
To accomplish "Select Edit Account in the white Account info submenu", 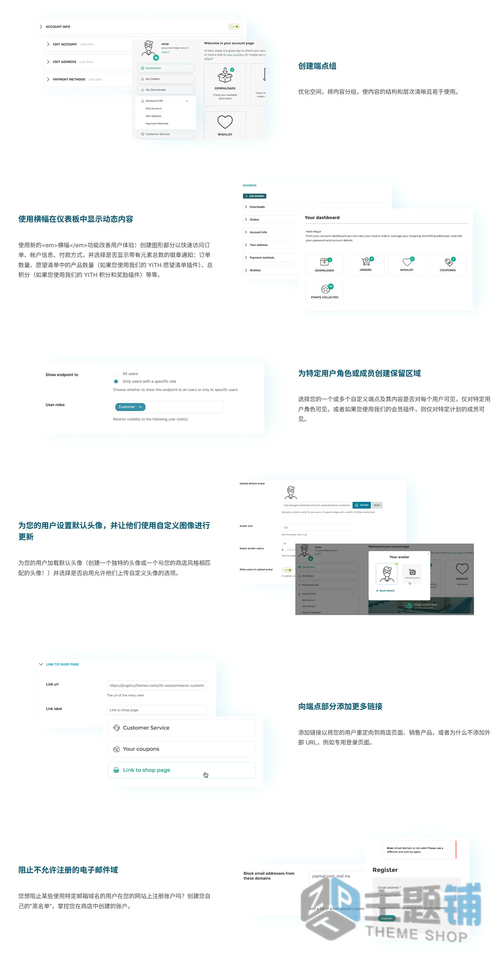I will coord(154,109).
